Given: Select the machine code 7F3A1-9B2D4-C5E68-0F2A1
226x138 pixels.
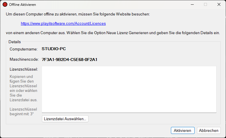Looking at the screenshot, I should pyautogui.click(x=69, y=60).
